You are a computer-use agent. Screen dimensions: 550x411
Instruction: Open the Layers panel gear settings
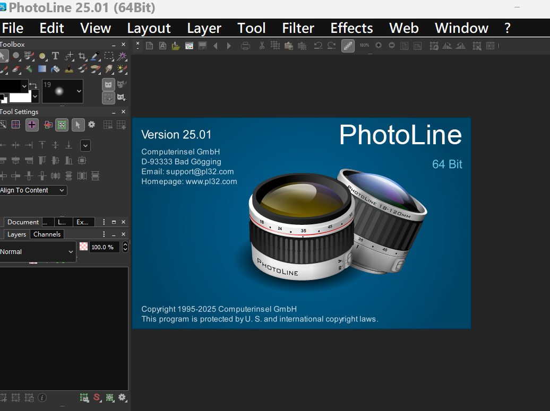coord(122,397)
